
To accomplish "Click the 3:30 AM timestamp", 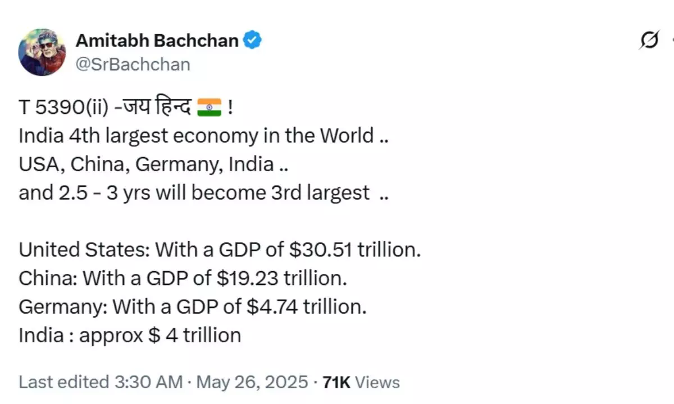I will (x=147, y=382).
